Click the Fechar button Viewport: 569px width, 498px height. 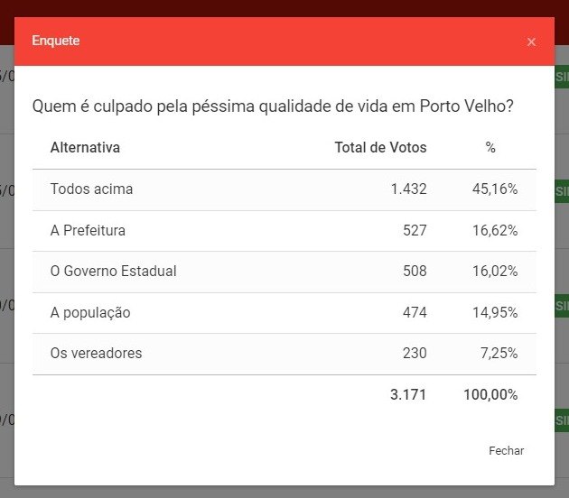[506, 450]
